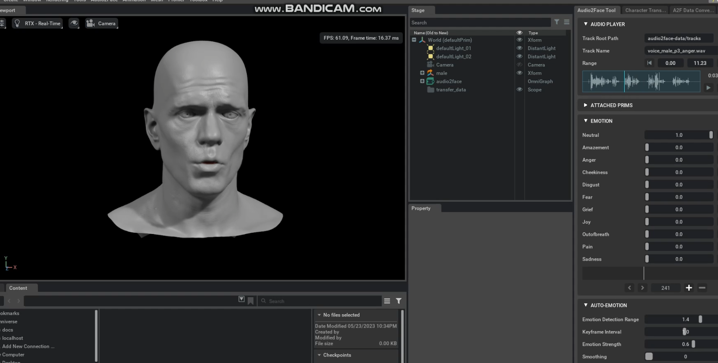
Task: Play the audio track
Action: 708,88
